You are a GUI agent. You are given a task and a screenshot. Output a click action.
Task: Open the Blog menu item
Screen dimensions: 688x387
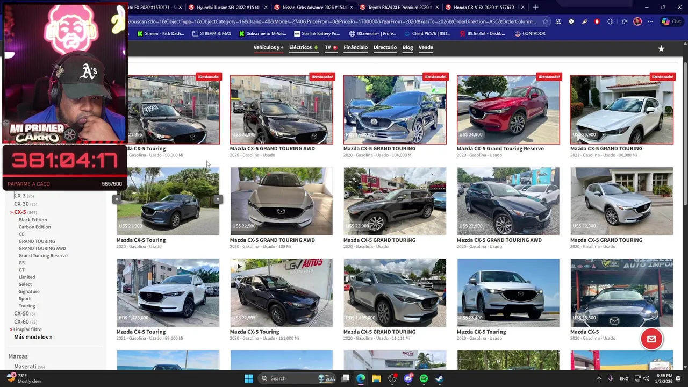407,47
